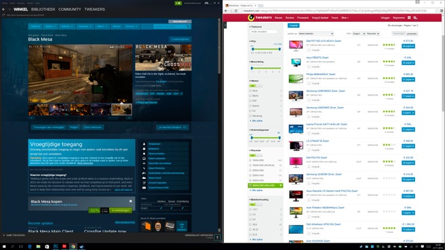Add Black Mesa to wishlist
Image resolution: width=445 pixels, height=250 pixels.
(49, 127)
